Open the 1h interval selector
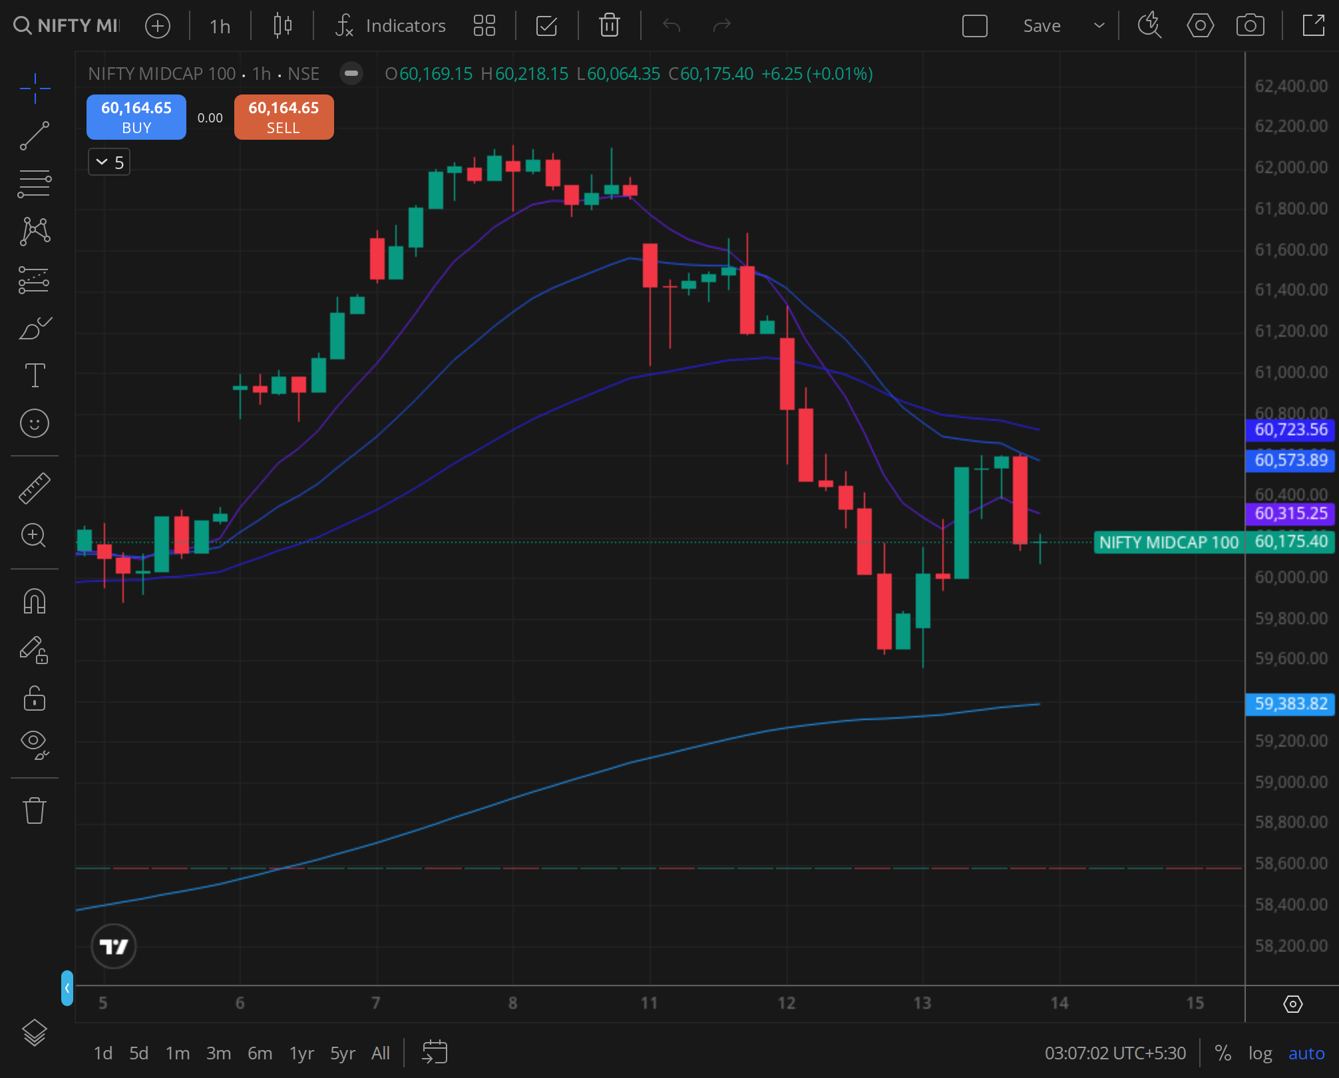Viewport: 1339px width, 1078px height. (x=220, y=26)
